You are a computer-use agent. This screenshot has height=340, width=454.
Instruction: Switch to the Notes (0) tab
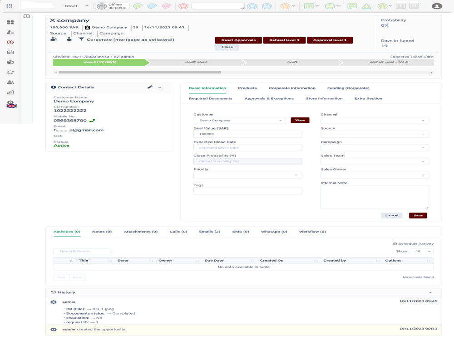(102, 232)
